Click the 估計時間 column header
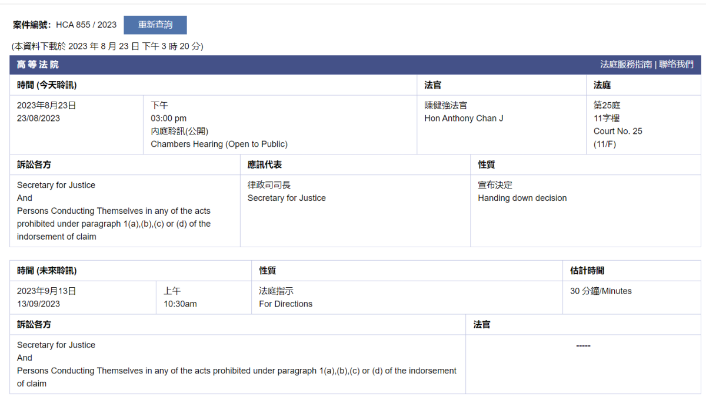The width and height of the screenshot is (706, 397). point(587,271)
